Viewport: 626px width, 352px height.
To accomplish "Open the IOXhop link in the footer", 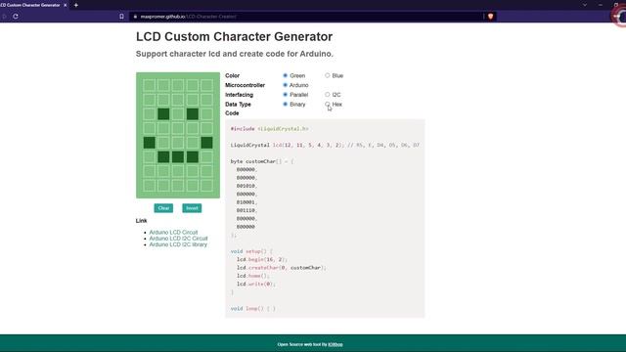I will click(x=335, y=344).
